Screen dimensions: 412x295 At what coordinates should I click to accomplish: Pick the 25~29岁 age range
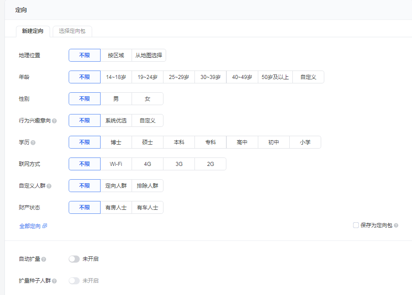coord(179,77)
